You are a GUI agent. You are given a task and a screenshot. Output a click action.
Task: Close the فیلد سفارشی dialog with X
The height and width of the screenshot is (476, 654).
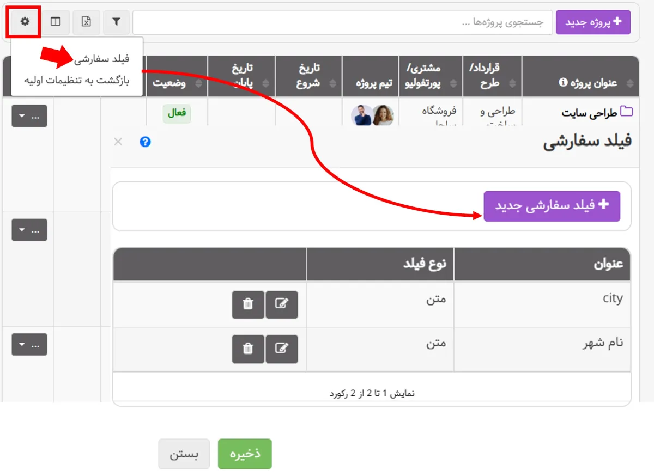[x=118, y=142]
